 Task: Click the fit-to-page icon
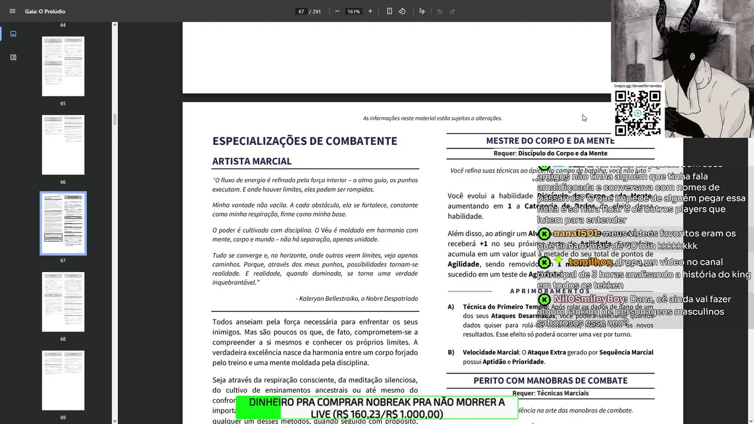click(x=389, y=11)
